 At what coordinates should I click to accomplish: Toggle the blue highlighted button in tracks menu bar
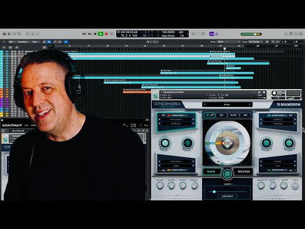click(66, 42)
